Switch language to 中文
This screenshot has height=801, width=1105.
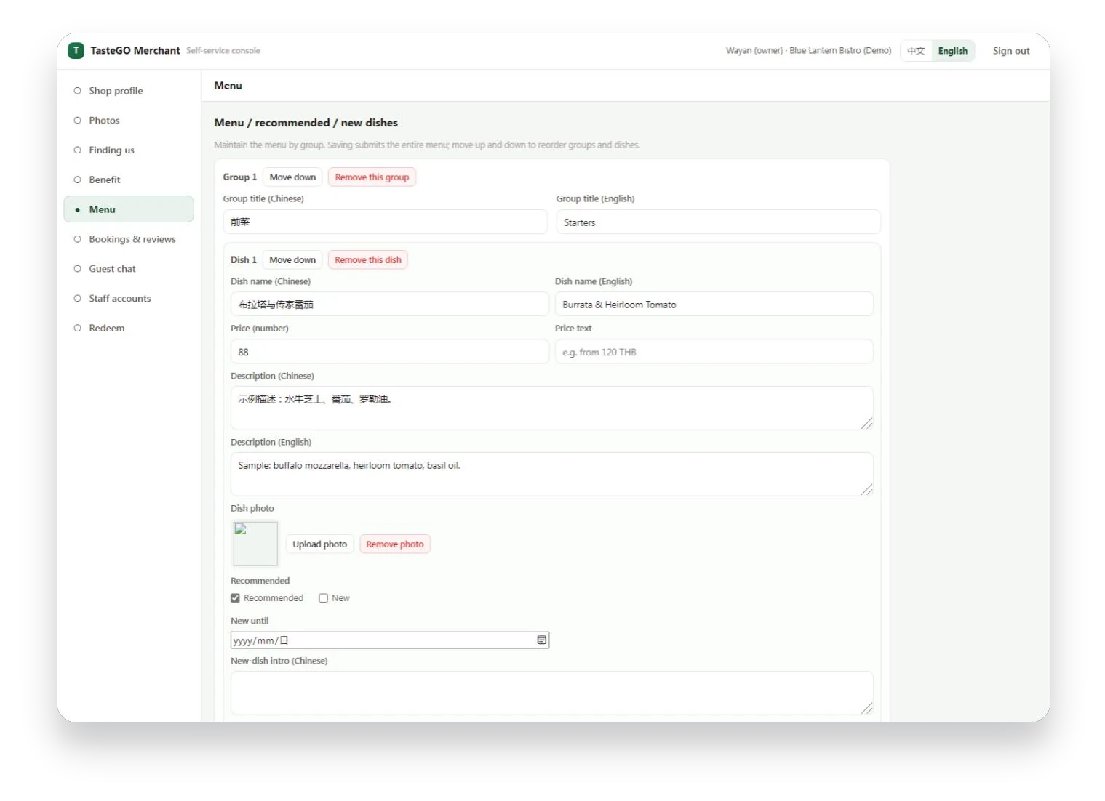(x=916, y=51)
